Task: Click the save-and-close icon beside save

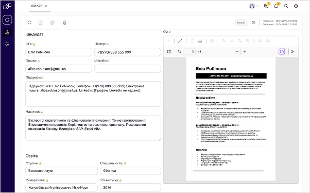Action: click(53, 23)
